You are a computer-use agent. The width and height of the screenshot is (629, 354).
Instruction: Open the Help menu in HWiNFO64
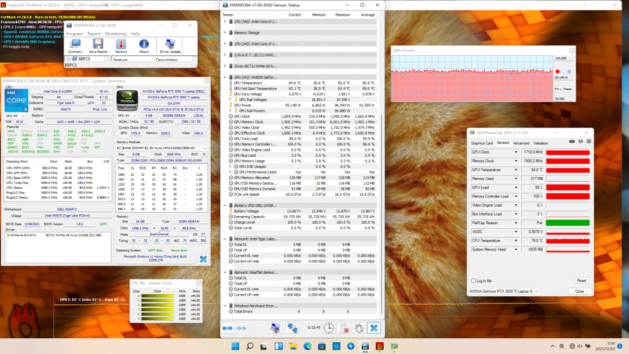click(136, 34)
